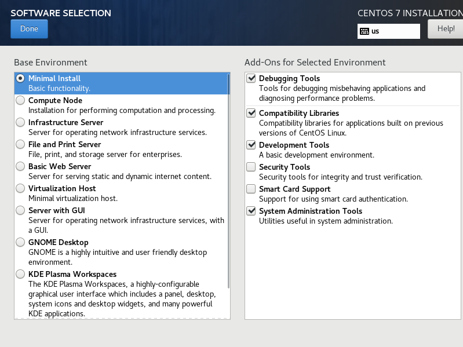Select the Server with GUI option
The height and width of the screenshot is (347, 463).
point(21,210)
